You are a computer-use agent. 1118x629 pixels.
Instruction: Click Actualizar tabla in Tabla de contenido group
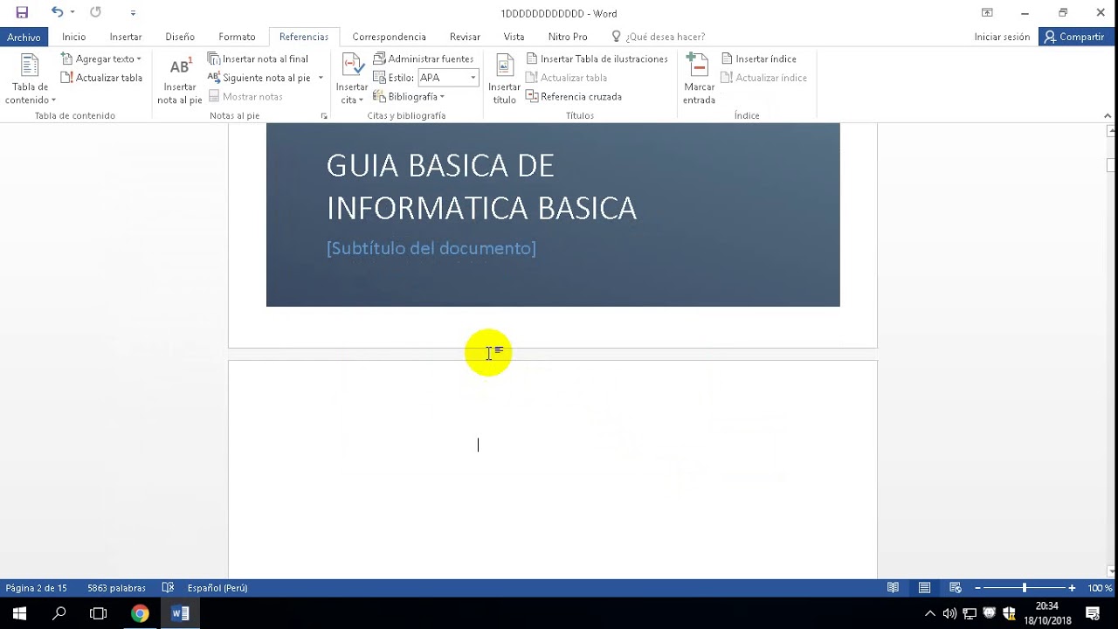pos(101,78)
